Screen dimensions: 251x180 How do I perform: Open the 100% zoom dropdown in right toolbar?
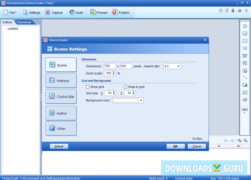(245, 111)
